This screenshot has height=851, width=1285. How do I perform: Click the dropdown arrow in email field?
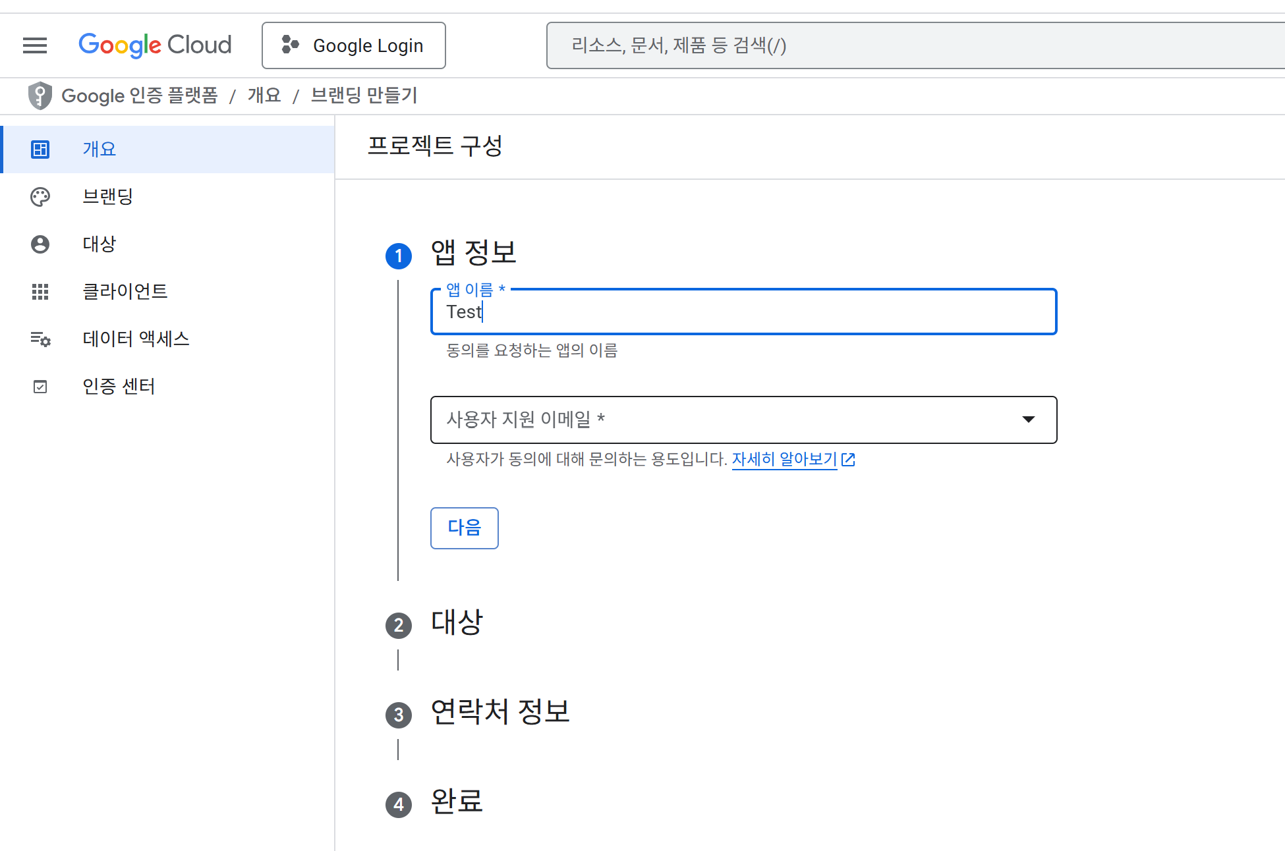point(1028,420)
